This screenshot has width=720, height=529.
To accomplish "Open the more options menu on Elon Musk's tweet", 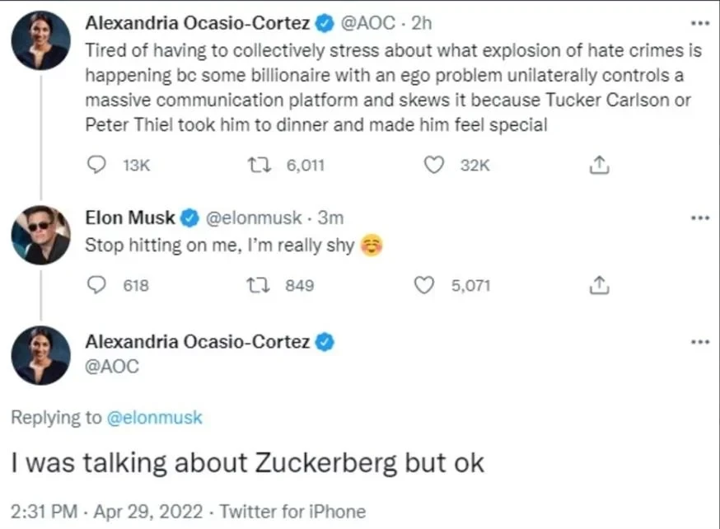I will (x=699, y=217).
